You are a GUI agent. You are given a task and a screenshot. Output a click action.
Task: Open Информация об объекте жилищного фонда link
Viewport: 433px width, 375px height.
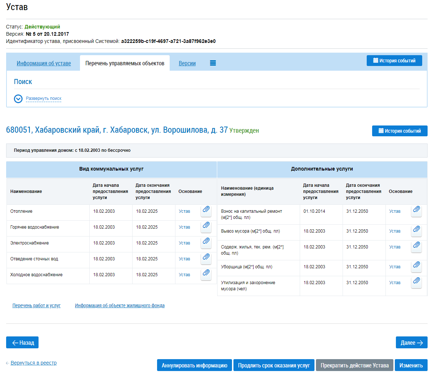coord(120,305)
